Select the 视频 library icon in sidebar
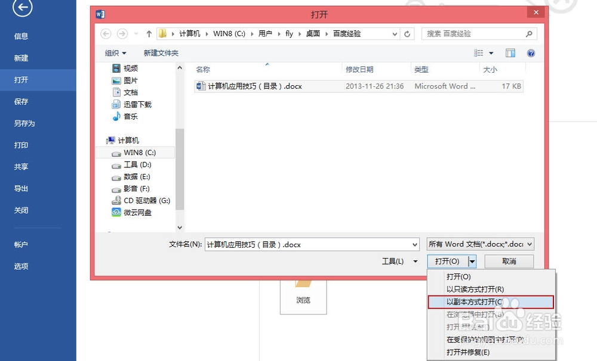The height and width of the screenshot is (361, 597). (117, 68)
